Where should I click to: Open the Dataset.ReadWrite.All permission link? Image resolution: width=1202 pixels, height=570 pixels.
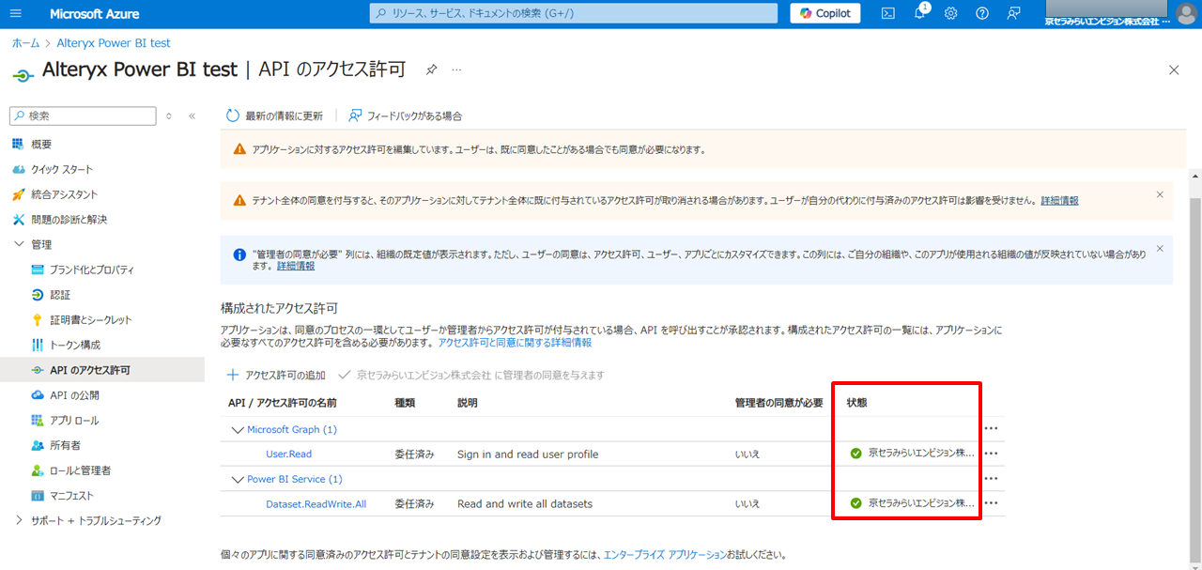coord(316,504)
